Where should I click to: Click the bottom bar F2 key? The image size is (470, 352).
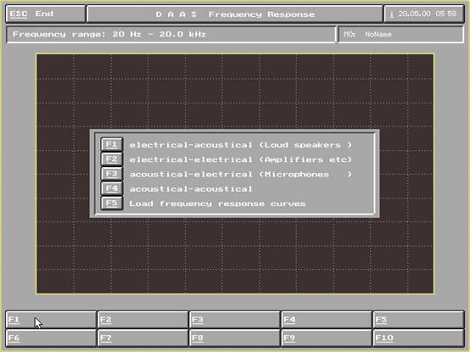(x=143, y=320)
